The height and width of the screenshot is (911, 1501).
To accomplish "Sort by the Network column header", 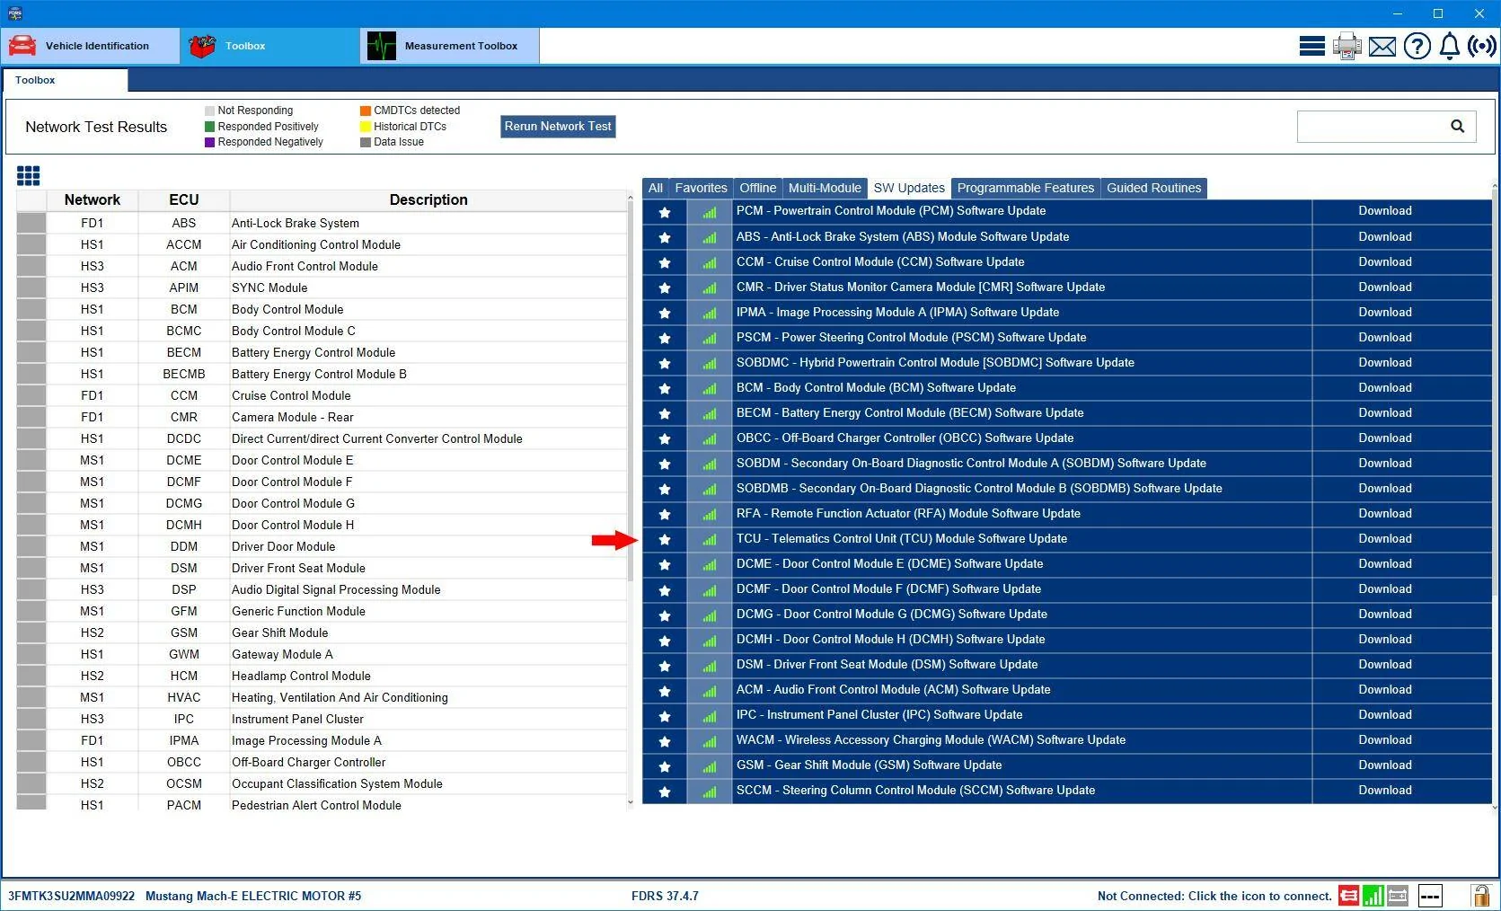I will pyautogui.click(x=92, y=200).
